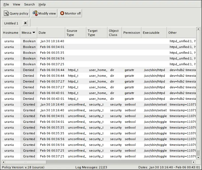Open the Search menu

[x=29, y=4]
